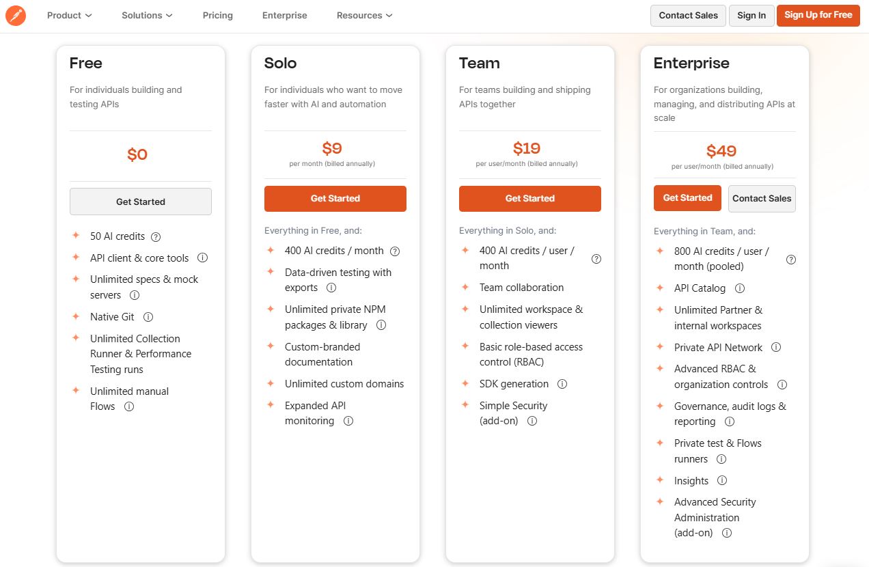Click the info icon beside API client & core tools
Viewport: 869px width, 567px height.
[x=202, y=258]
